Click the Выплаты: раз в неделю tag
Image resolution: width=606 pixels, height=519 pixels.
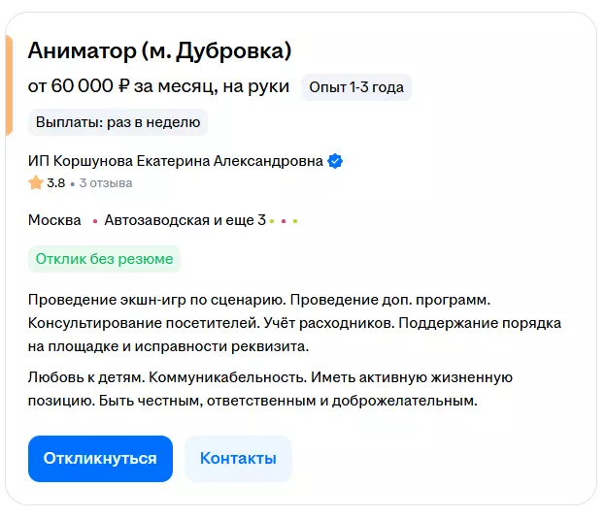coord(118,122)
